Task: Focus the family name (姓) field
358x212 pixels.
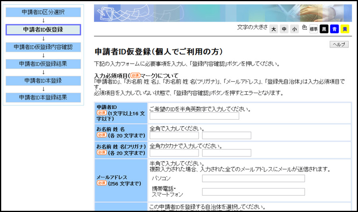Action: click(174, 135)
